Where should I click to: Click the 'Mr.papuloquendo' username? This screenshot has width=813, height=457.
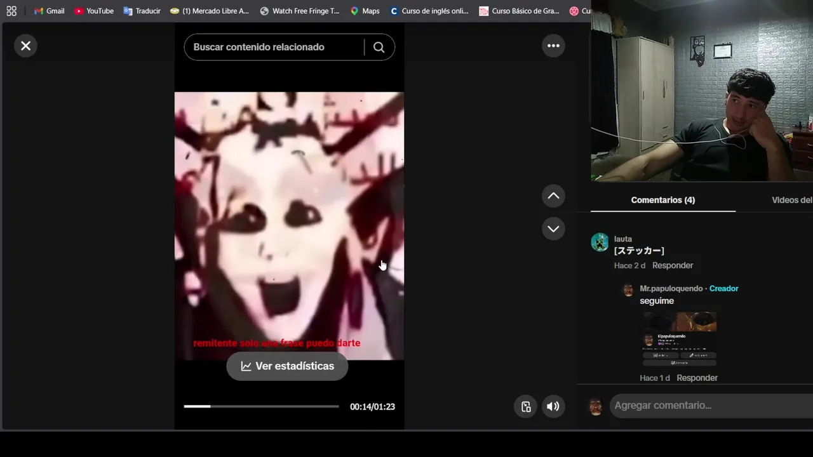(671, 289)
